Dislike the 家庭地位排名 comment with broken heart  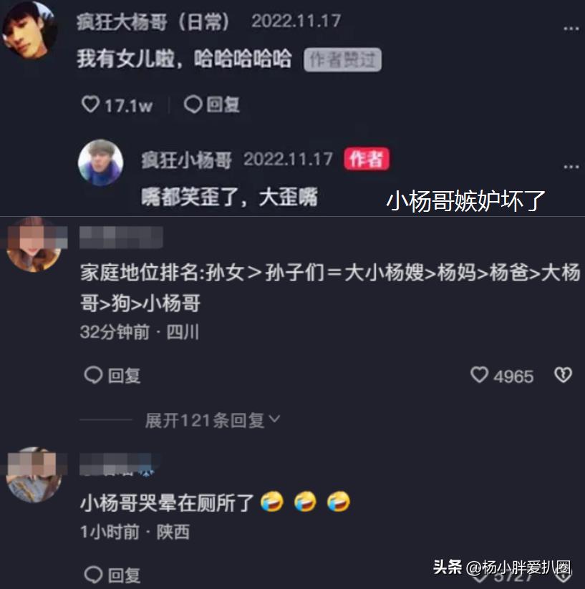pyautogui.click(x=563, y=375)
